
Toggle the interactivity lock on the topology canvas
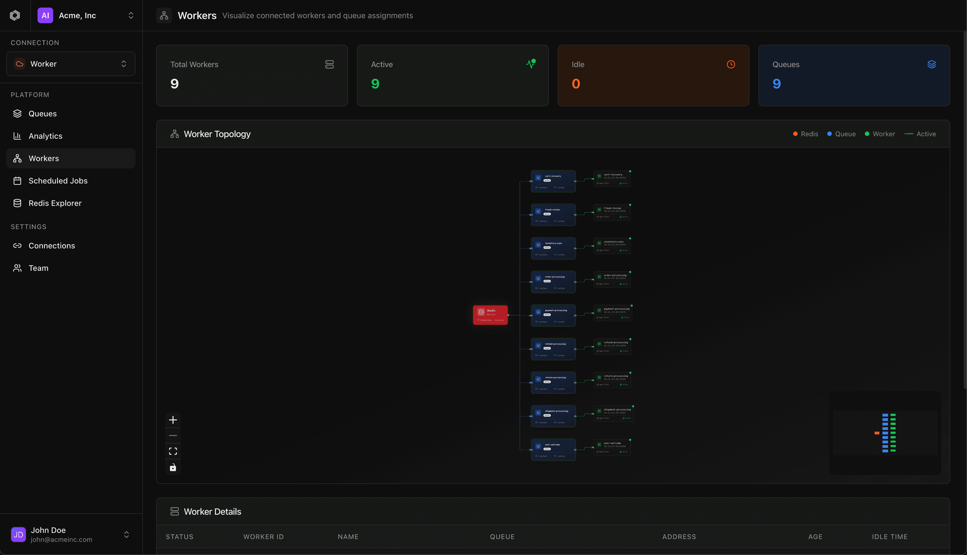pos(173,467)
